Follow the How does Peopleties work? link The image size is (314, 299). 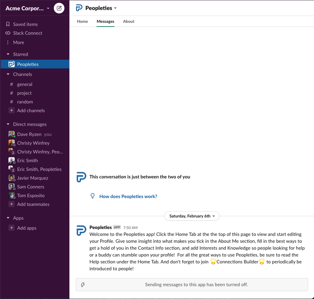tap(128, 197)
